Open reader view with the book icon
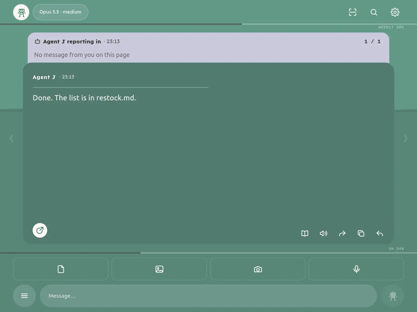This screenshot has width=417, height=312. click(x=305, y=233)
